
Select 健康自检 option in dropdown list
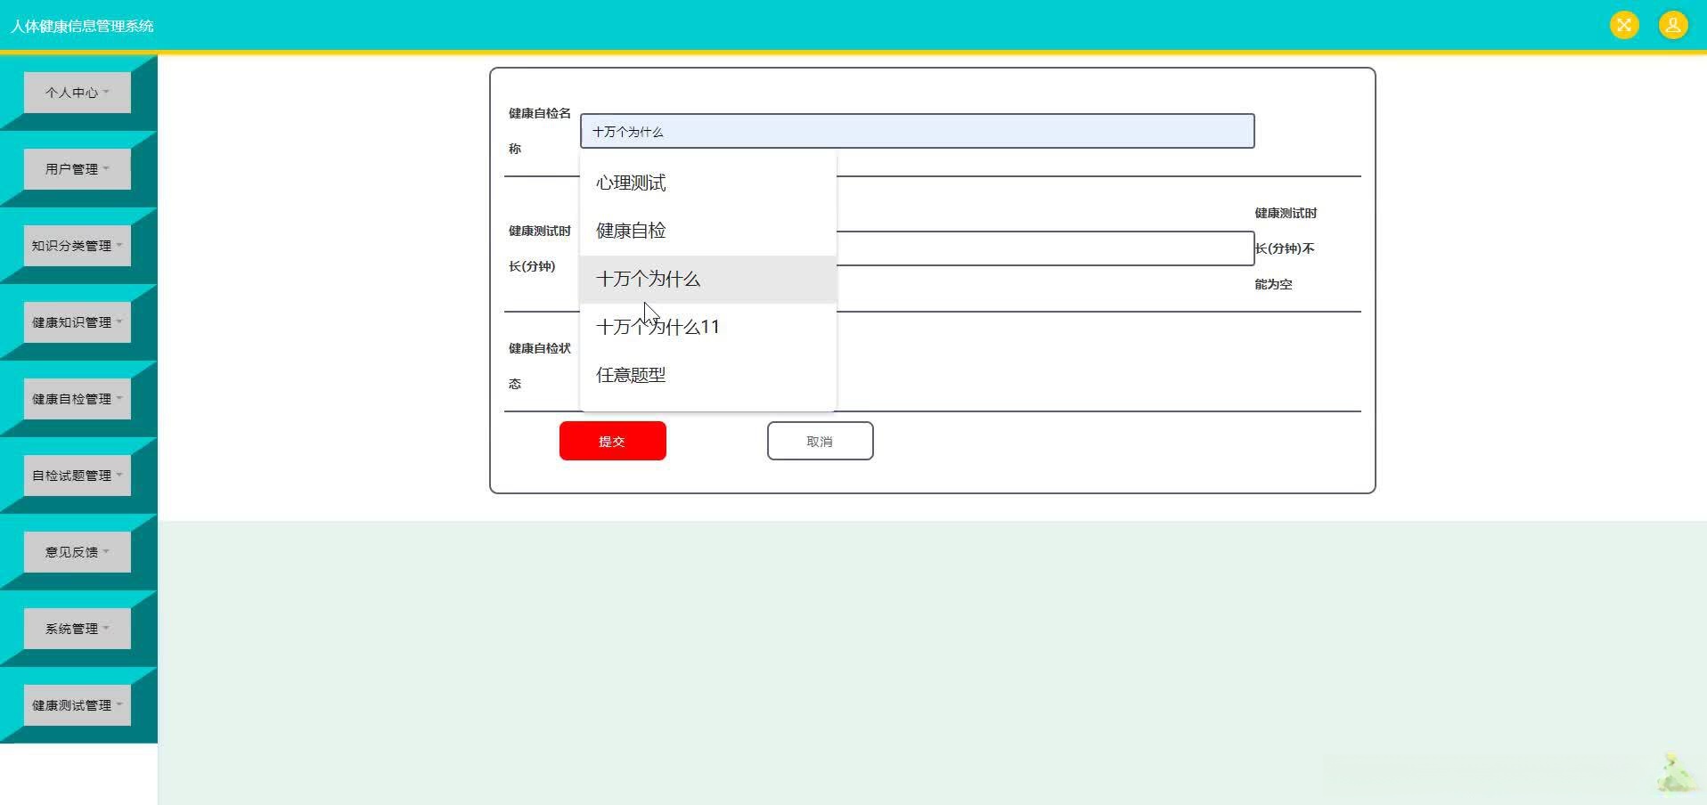707,231
